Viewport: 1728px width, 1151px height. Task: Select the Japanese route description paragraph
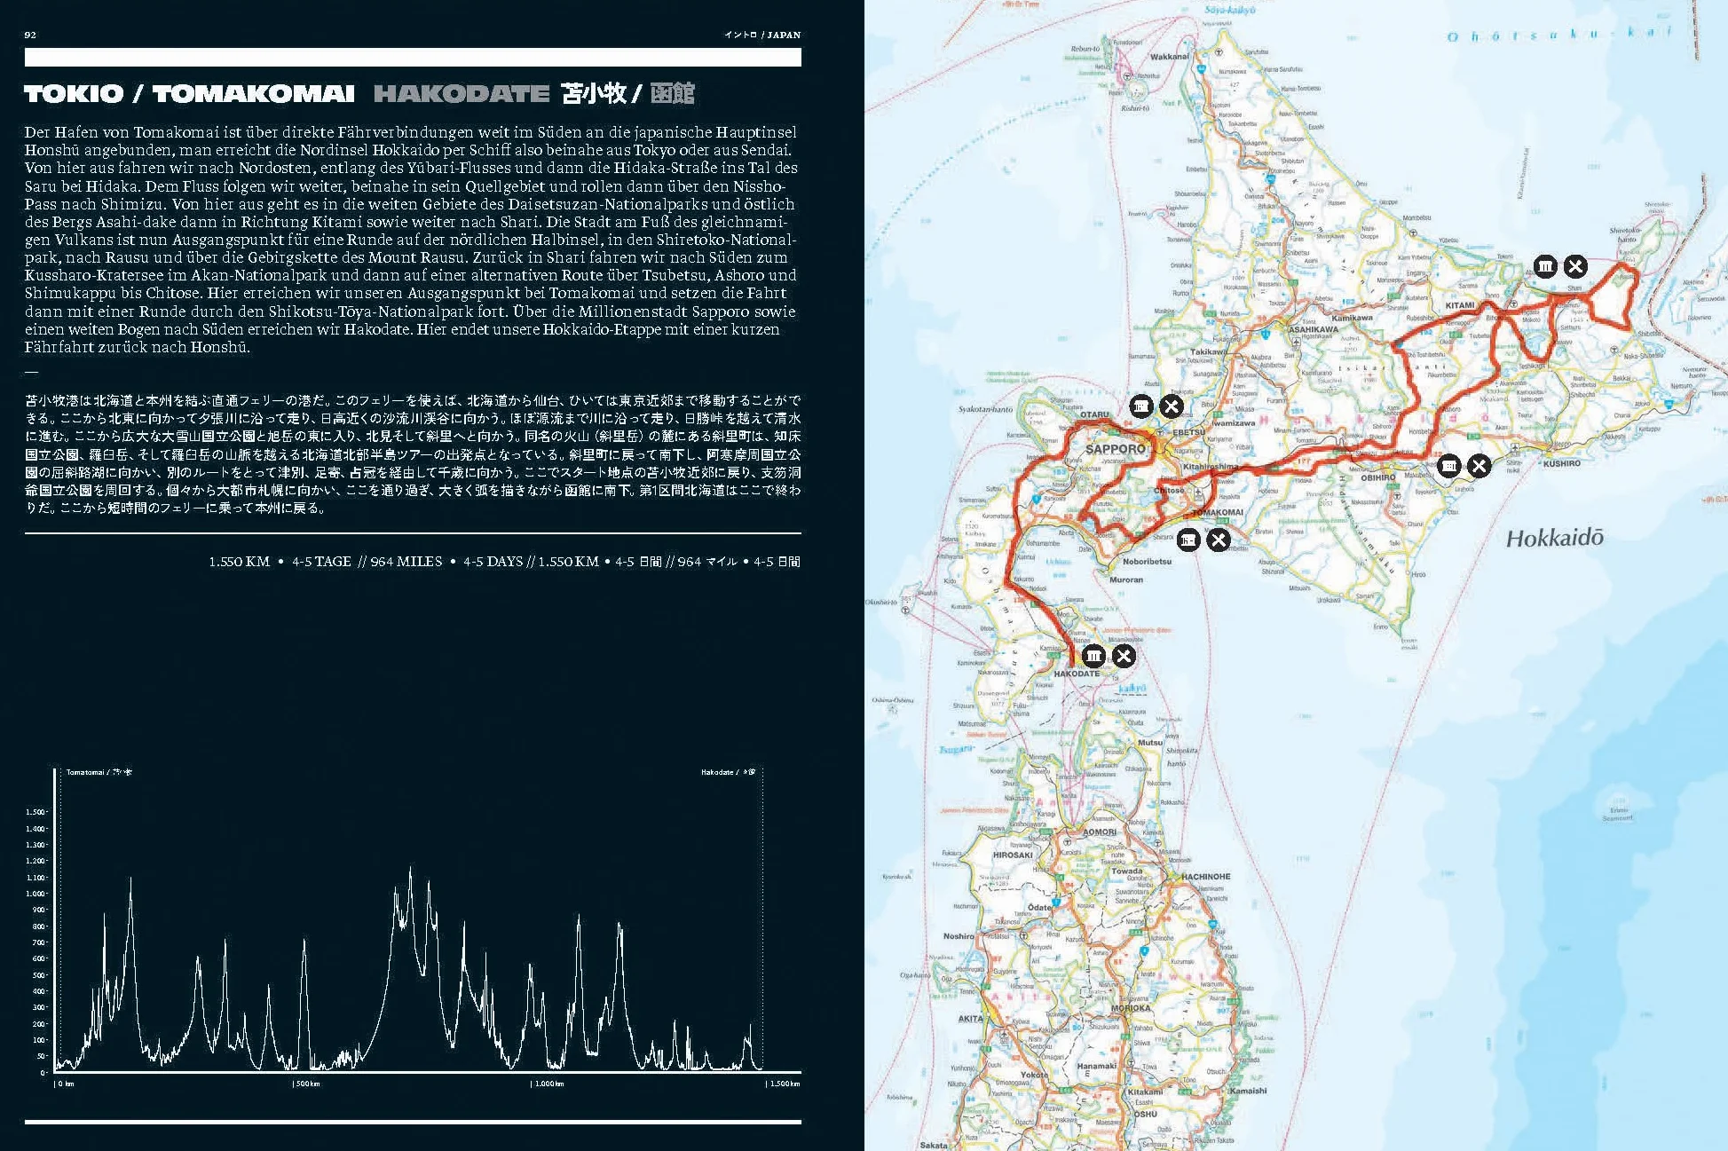coord(413,454)
